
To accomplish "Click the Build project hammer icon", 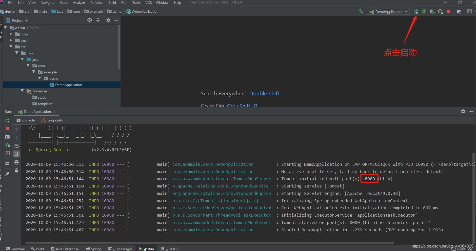I will (x=361, y=11).
